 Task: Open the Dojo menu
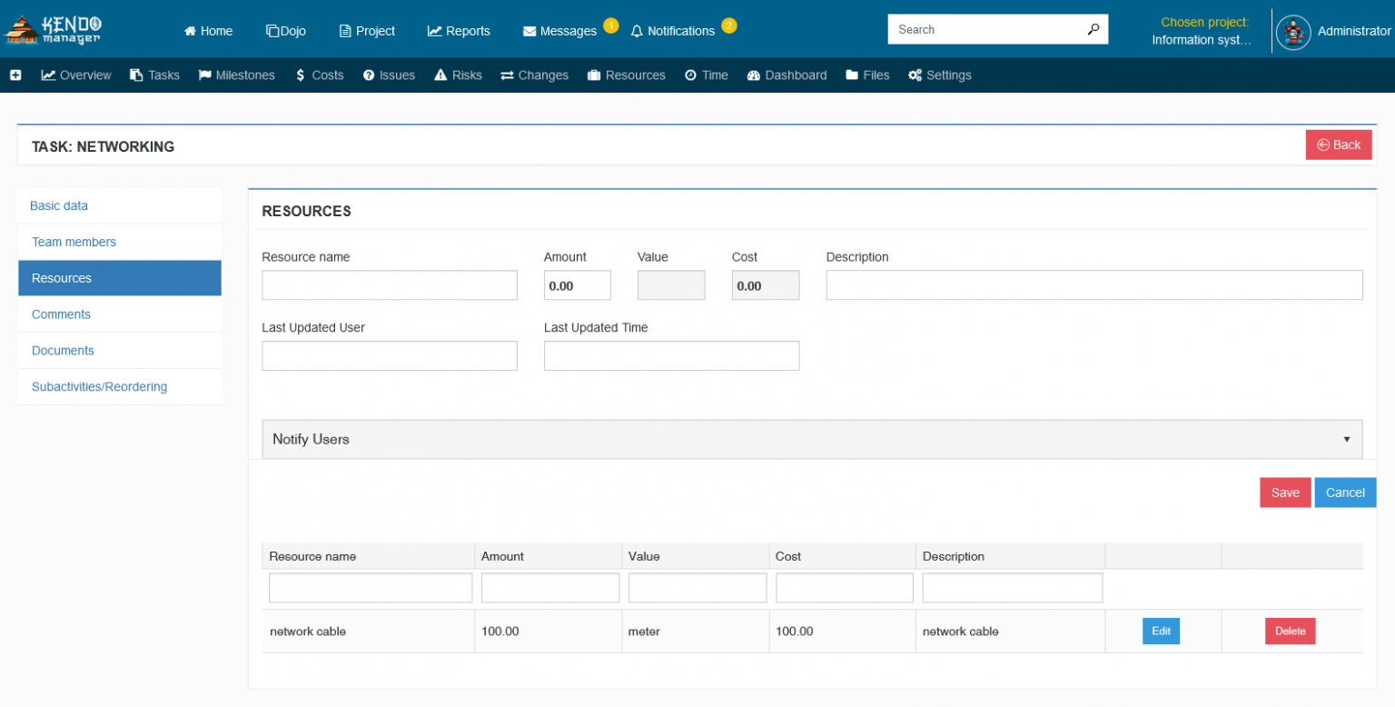click(285, 31)
